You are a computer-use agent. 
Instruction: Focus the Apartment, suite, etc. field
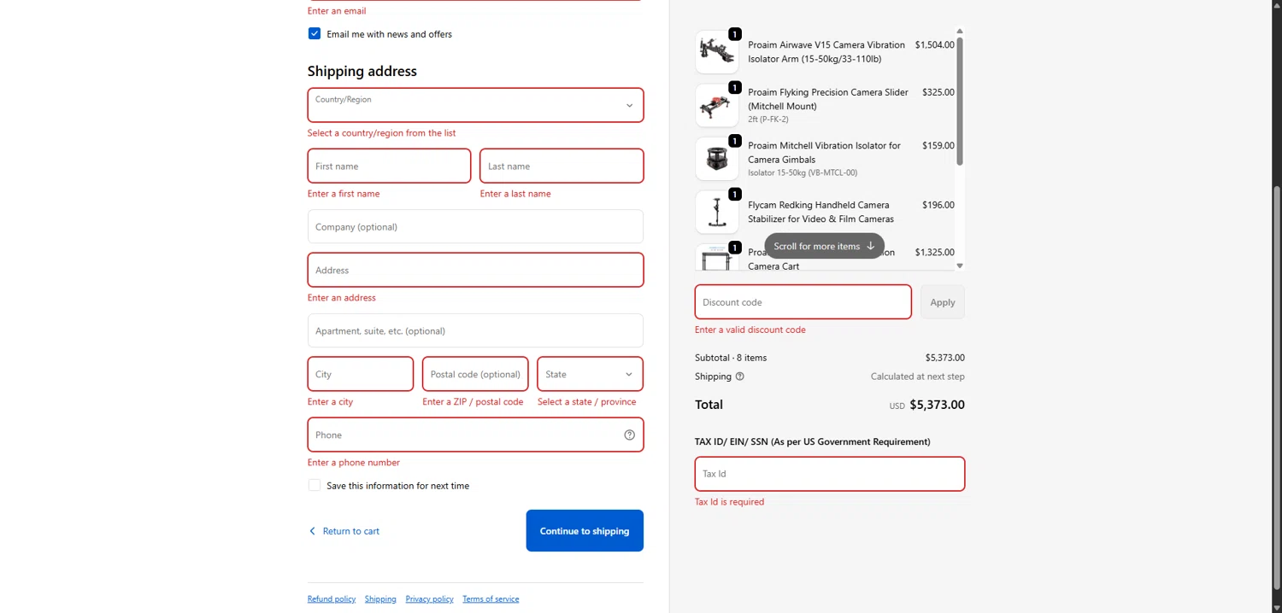(x=475, y=330)
